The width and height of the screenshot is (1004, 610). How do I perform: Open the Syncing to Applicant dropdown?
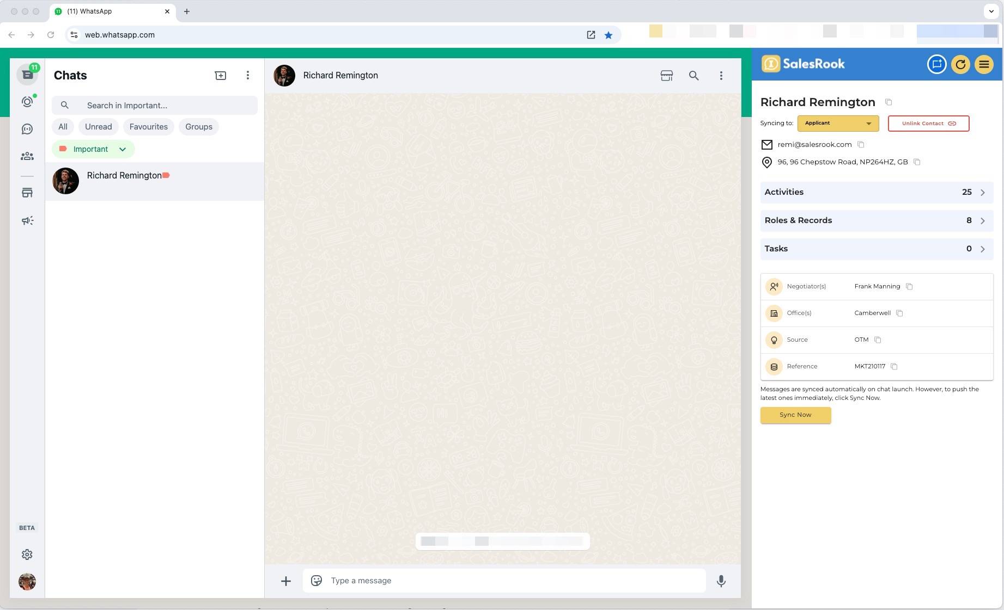[x=838, y=124]
